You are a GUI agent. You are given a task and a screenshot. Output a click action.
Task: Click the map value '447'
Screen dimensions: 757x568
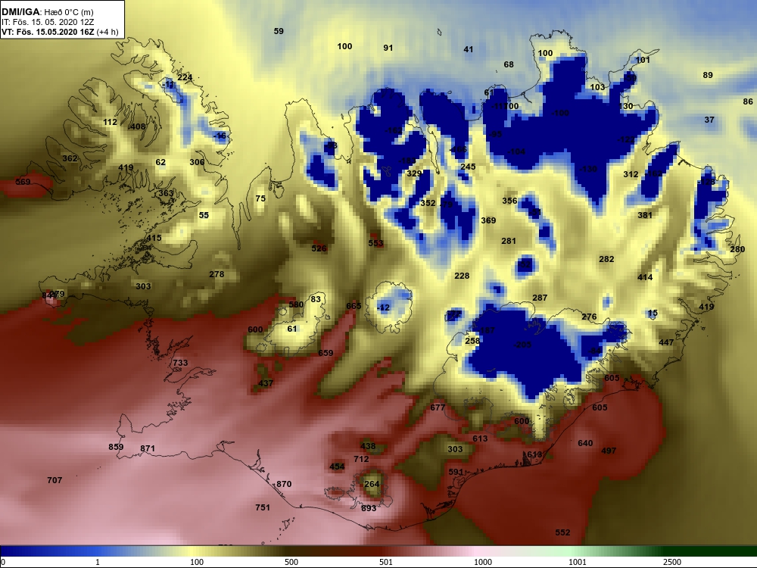point(666,342)
